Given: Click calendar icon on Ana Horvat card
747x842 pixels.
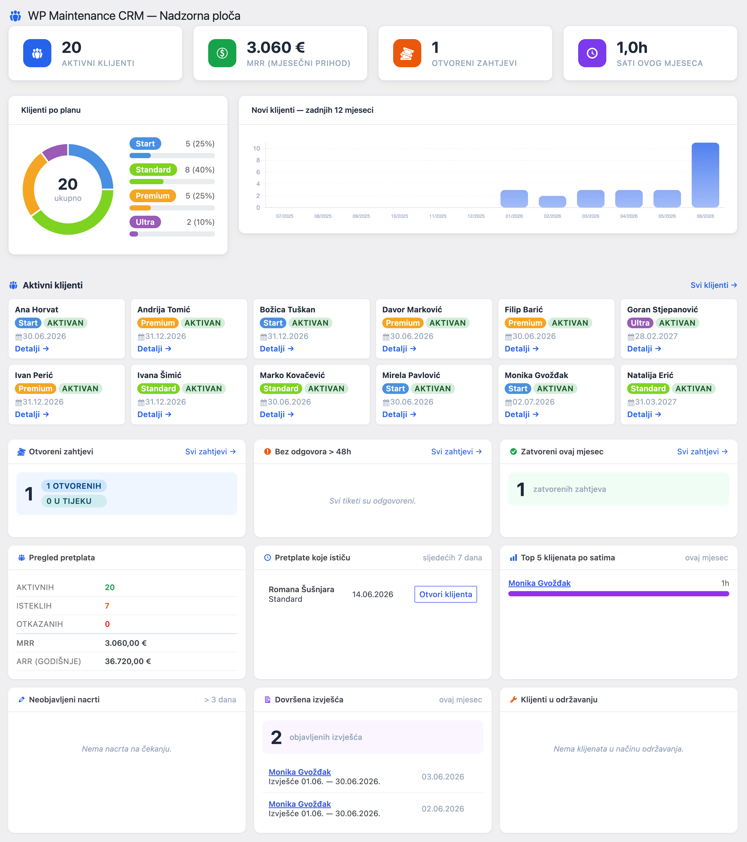Looking at the screenshot, I should point(18,337).
